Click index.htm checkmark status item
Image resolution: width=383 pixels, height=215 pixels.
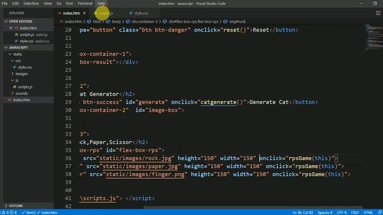pos(47,213)
